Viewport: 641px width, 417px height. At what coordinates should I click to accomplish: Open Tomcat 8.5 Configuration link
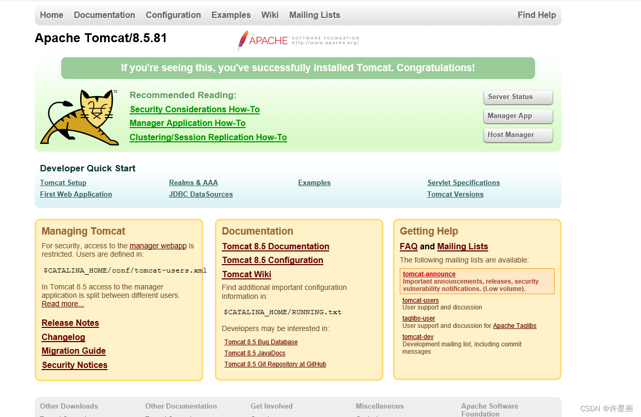point(272,260)
